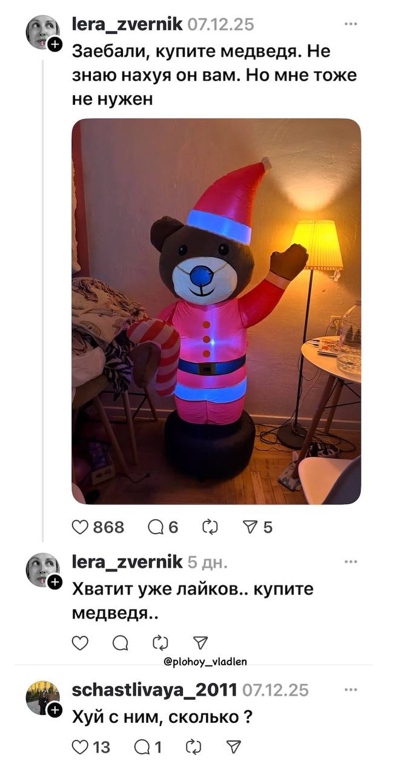This screenshot has height=775, width=393.
Task: Share schastlivaya_2011's comment
Action: (233, 747)
